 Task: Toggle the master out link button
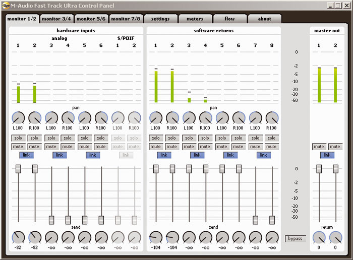point(327,155)
